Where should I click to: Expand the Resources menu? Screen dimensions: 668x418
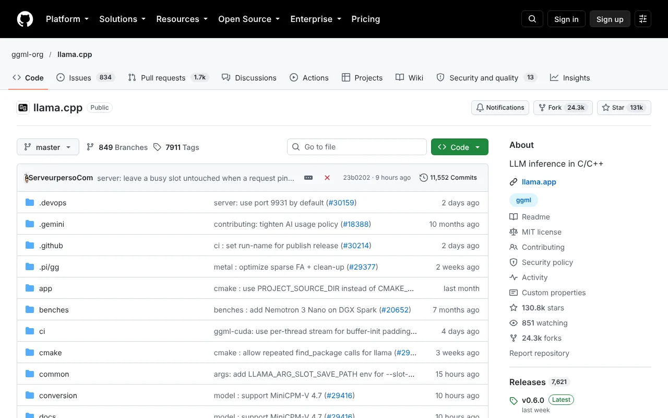[182, 19]
